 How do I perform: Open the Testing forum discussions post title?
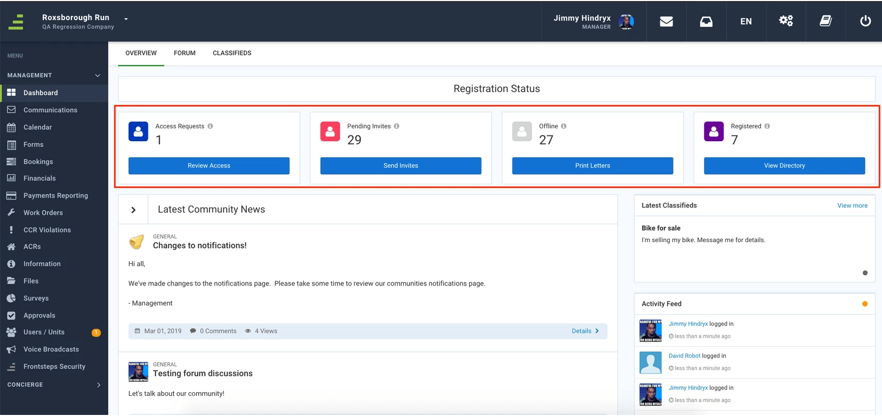202,374
